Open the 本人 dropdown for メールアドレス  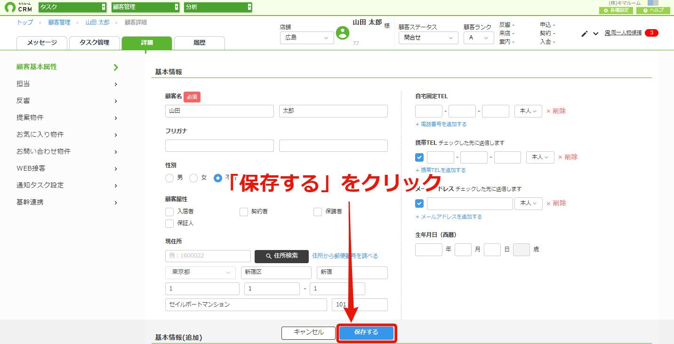point(529,203)
